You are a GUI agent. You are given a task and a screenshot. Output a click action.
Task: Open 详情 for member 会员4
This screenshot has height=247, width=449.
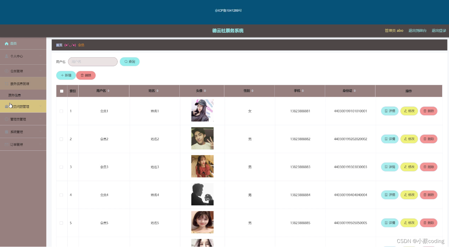[390, 195]
